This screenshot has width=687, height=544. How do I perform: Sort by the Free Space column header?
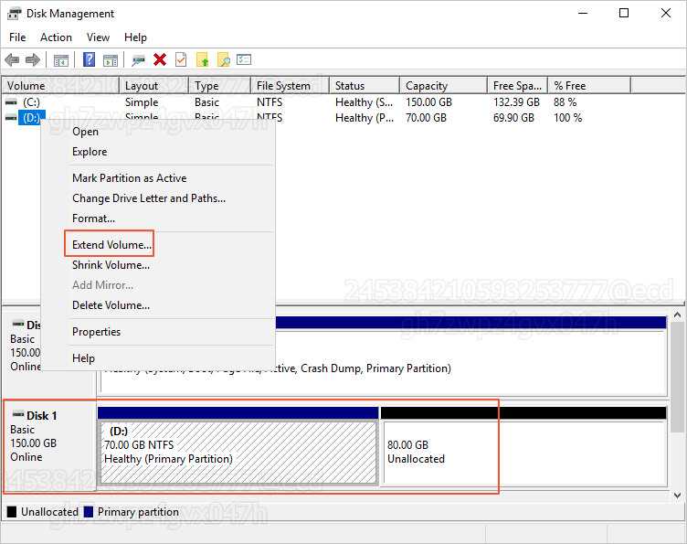[518, 85]
